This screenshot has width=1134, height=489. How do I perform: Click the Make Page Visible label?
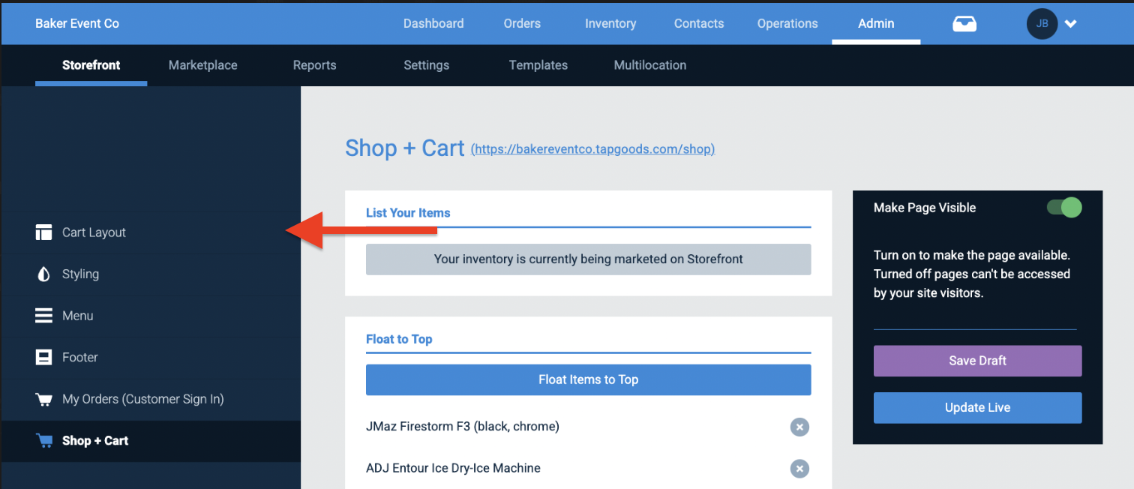925,208
